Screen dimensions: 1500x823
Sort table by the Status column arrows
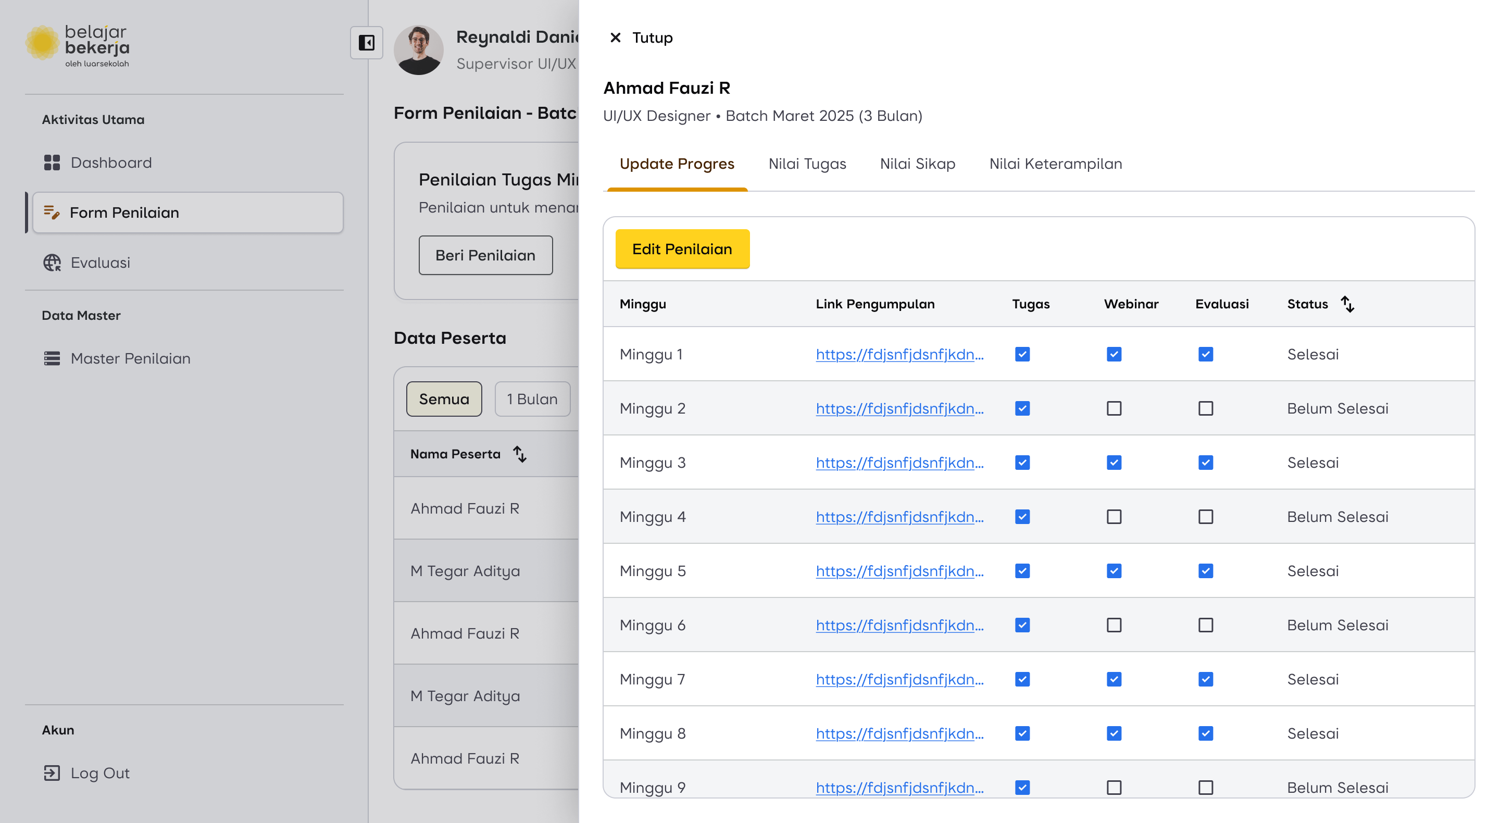[1347, 304]
